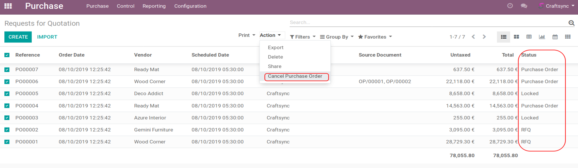Switch to graph chart view
Viewport: 578px width, 168px height.
tap(542, 37)
